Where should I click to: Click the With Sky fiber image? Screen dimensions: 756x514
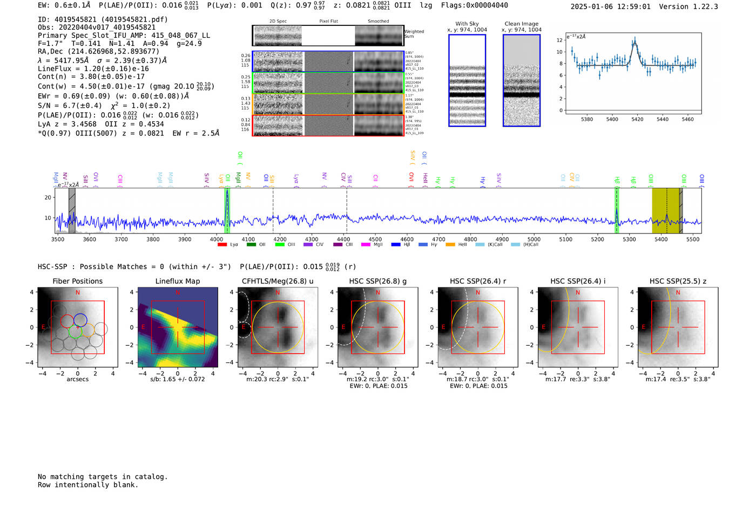click(x=467, y=80)
